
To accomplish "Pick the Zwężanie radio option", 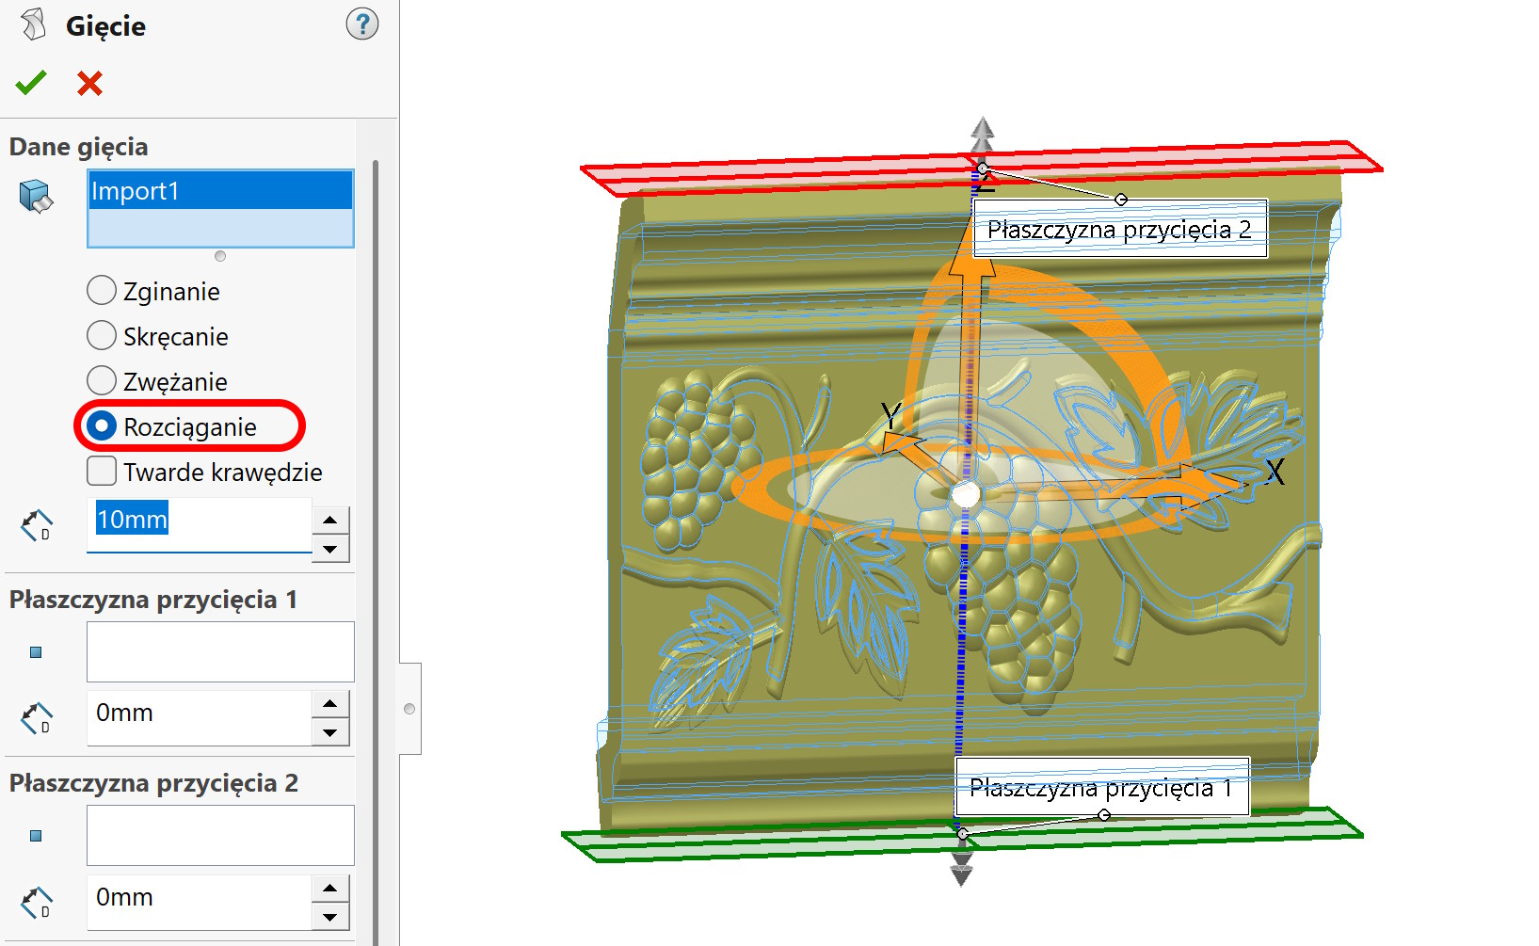I will tap(102, 381).
